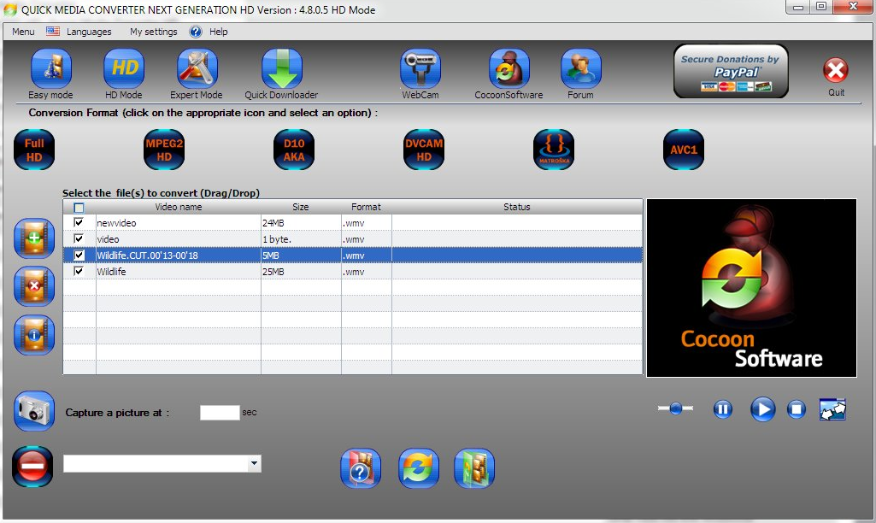Uncheck the newvideo file checkbox
876x523 pixels.
tap(79, 222)
